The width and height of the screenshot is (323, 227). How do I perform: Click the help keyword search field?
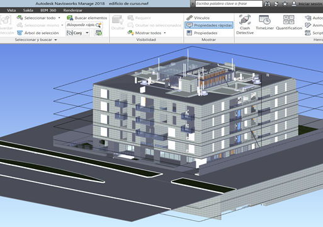229,4
